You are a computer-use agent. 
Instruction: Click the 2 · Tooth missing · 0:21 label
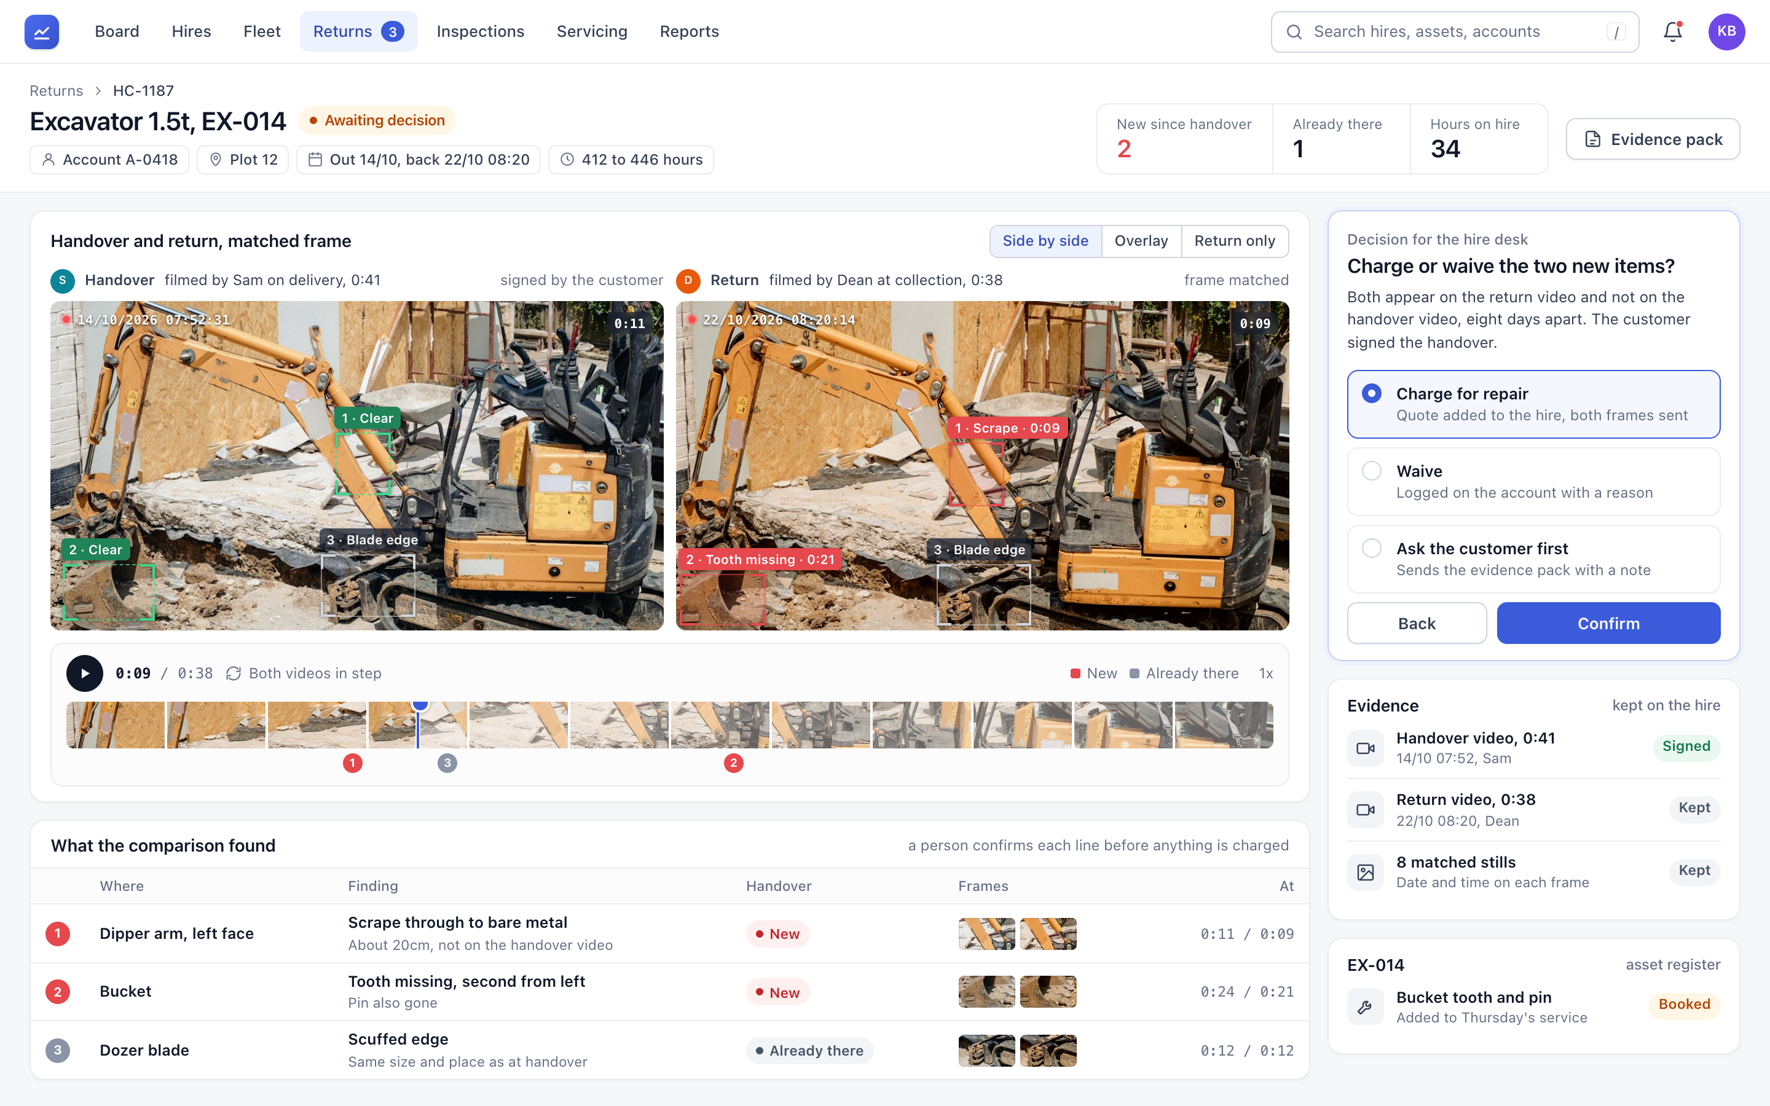[760, 560]
